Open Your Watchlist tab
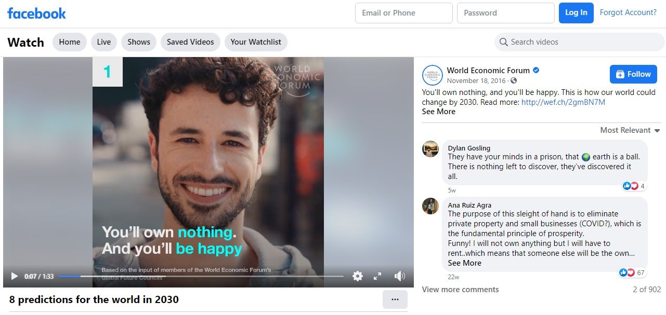Viewport: 666px width, 315px height. pyautogui.click(x=256, y=42)
